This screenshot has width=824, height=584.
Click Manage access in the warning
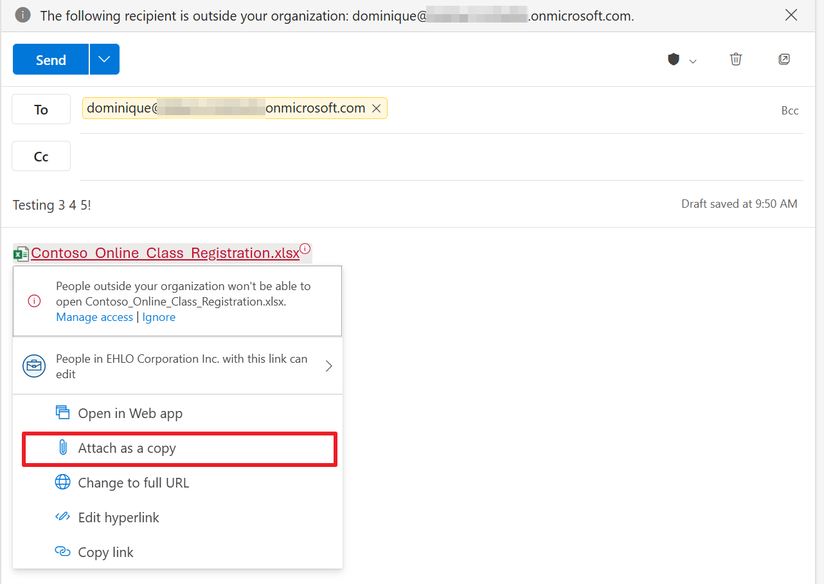point(94,316)
